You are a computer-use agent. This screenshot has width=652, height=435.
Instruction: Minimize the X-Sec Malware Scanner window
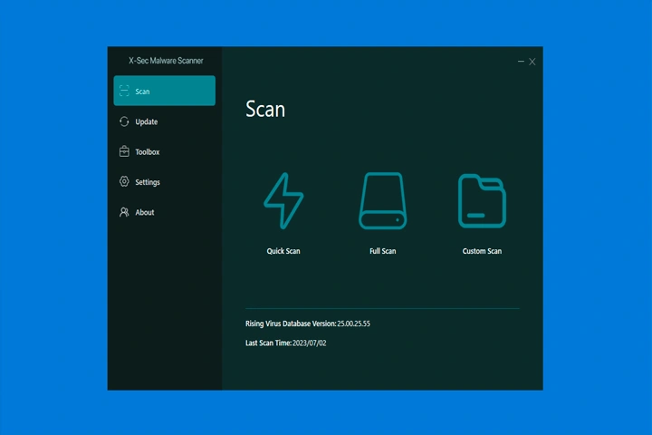pos(521,62)
